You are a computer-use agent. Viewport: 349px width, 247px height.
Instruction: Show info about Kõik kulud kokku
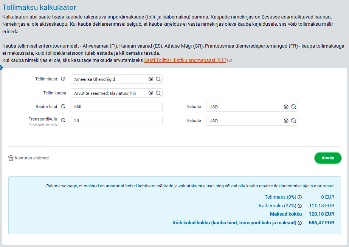pos(300,223)
